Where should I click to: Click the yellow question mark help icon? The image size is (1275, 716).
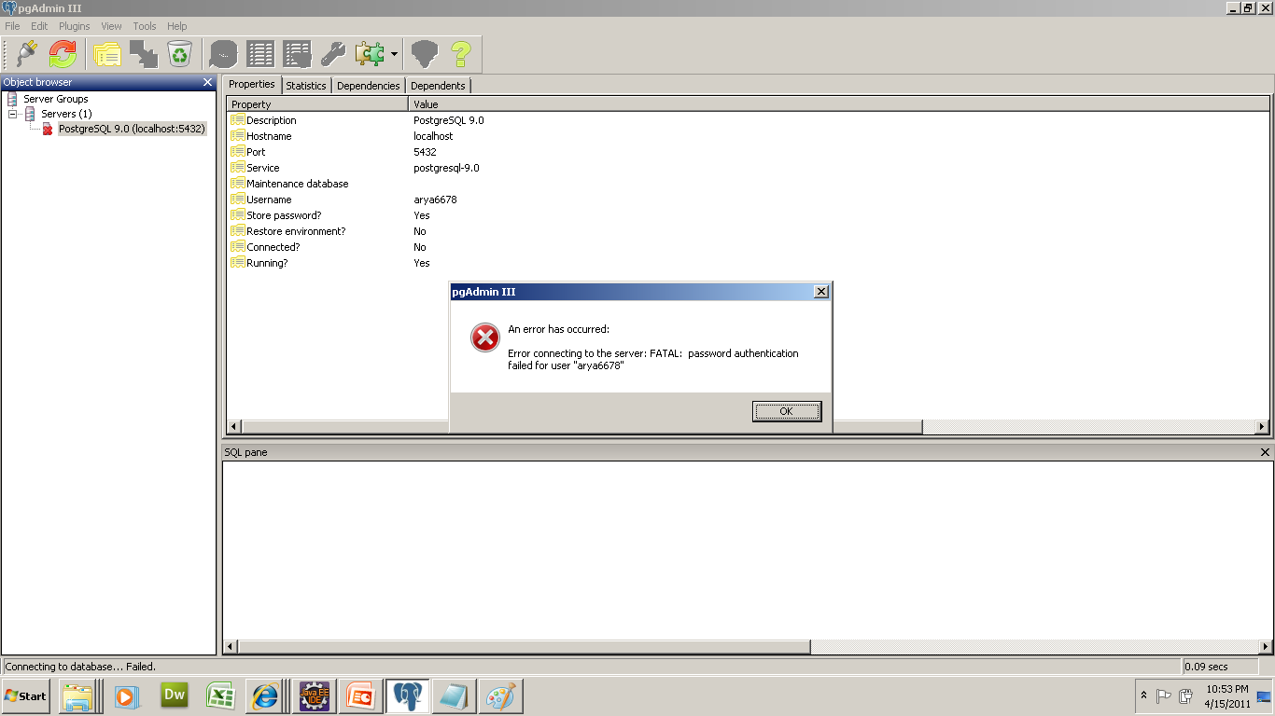pyautogui.click(x=460, y=55)
